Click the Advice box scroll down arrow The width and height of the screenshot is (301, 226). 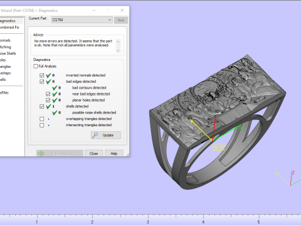click(118, 50)
